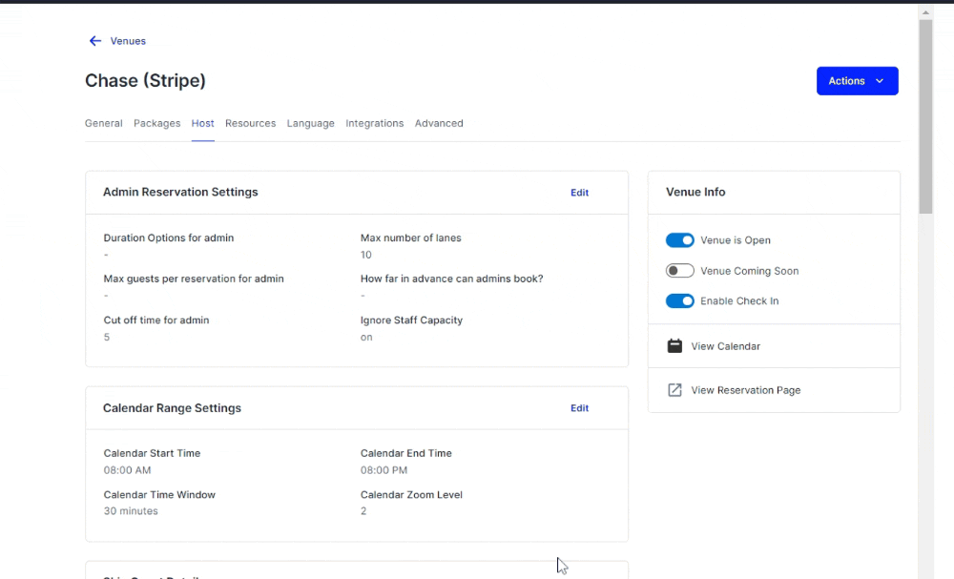Toggle the Venue is Open switch
Image resolution: width=954 pixels, height=579 pixels.
click(x=679, y=240)
